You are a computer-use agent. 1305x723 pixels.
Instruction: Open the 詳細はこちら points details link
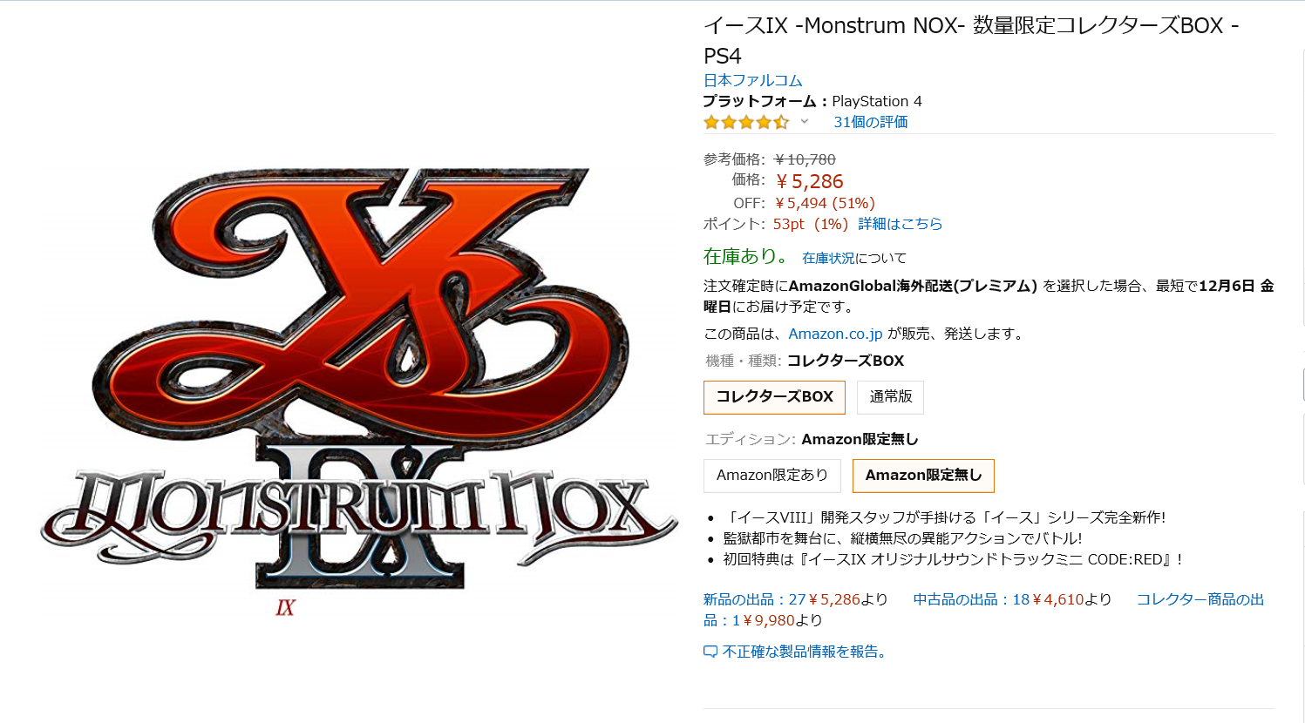coord(901,224)
